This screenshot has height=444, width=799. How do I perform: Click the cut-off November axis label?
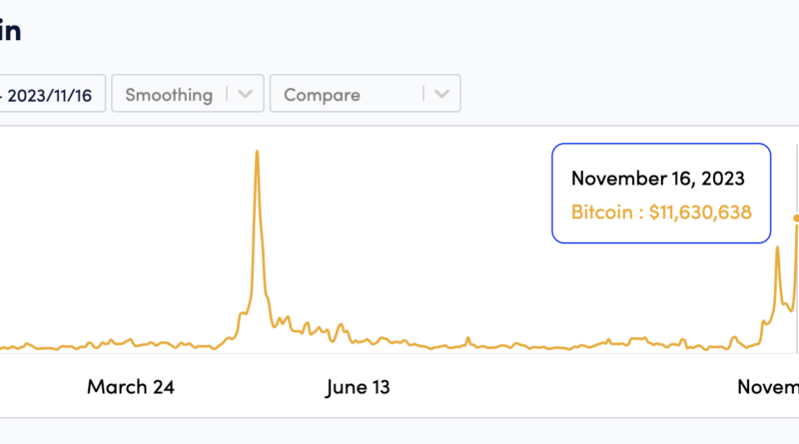768,387
